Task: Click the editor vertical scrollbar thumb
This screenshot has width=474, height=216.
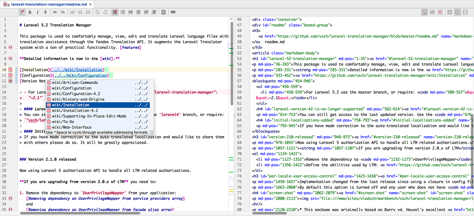Action: point(232,64)
